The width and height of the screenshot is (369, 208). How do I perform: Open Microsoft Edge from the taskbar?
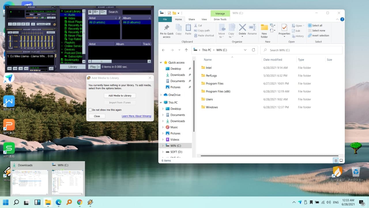click(x=59, y=202)
